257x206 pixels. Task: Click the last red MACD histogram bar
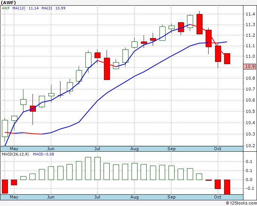pos(227,187)
